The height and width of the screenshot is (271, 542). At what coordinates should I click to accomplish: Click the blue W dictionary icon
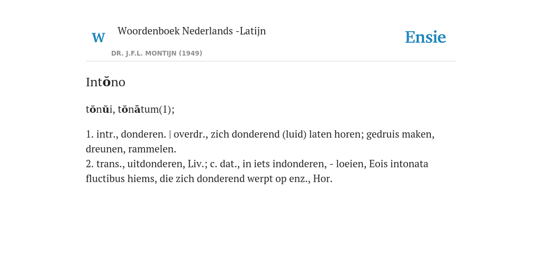[98, 38]
